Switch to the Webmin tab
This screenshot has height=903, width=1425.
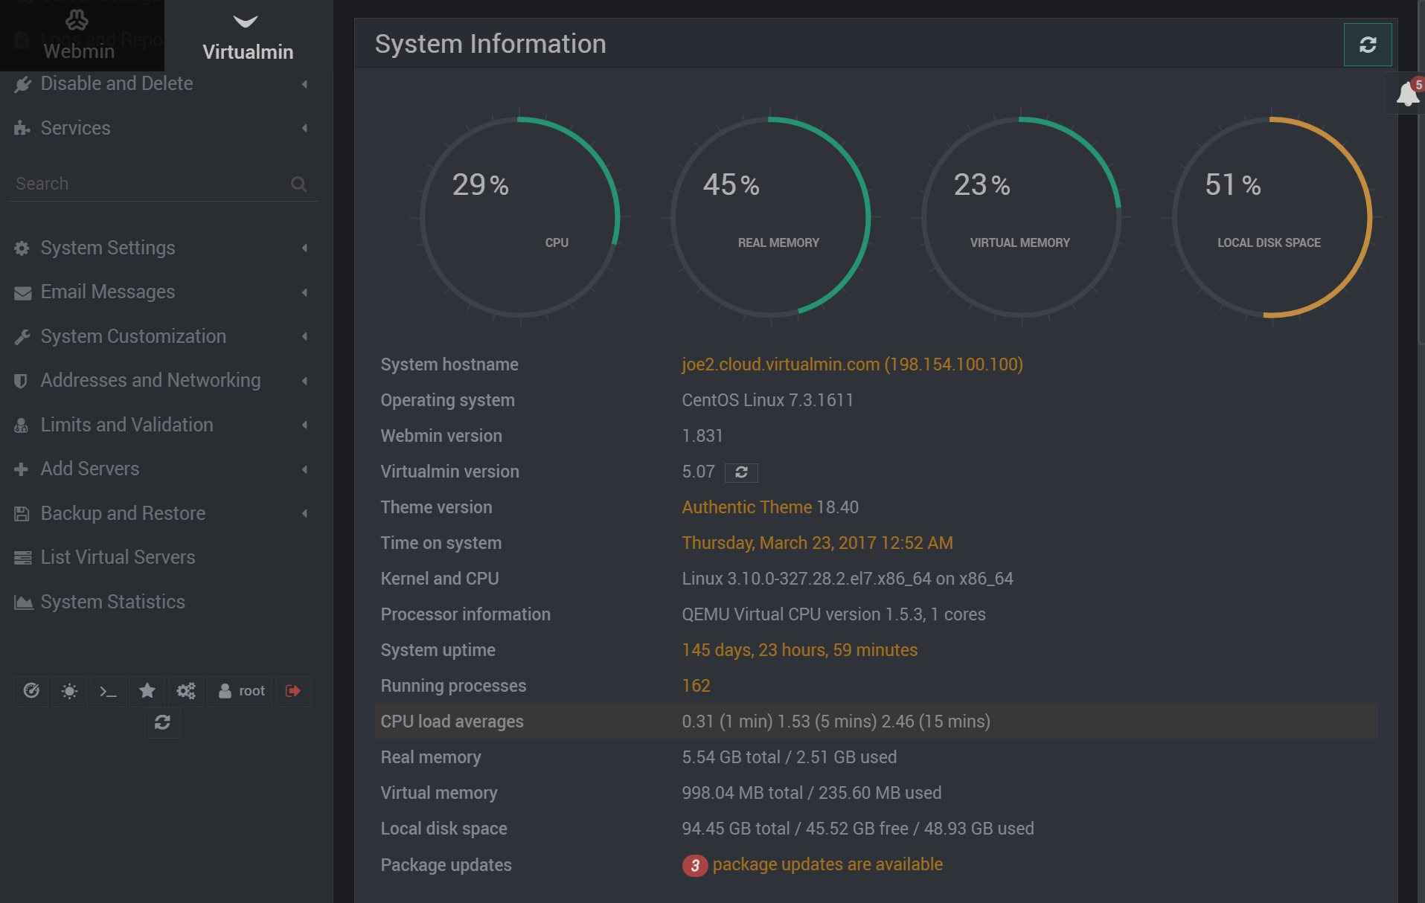(78, 37)
